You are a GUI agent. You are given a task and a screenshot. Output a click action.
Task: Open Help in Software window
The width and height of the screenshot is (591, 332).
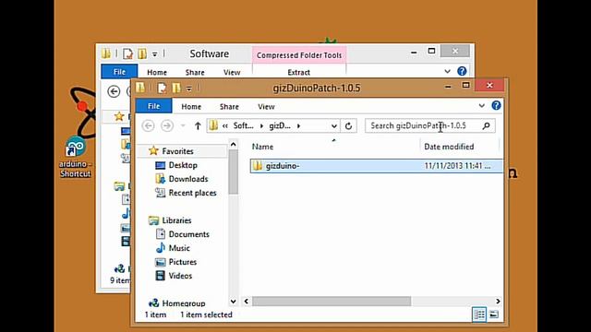(x=462, y=71)
